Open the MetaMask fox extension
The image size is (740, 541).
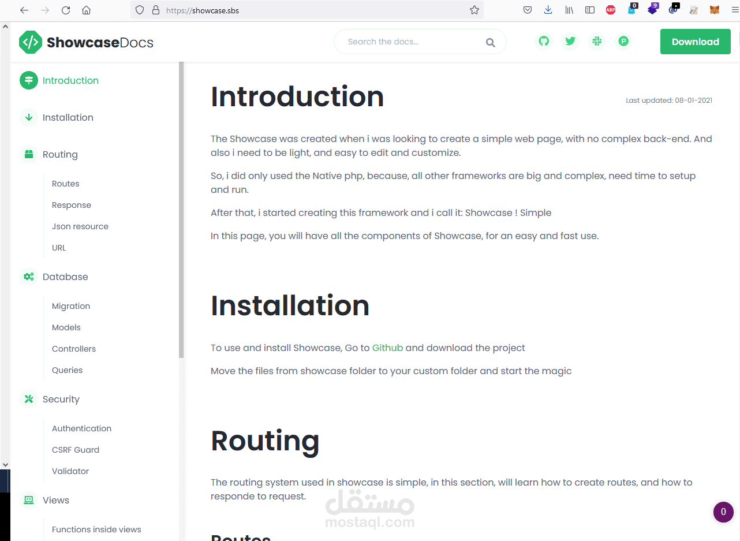(714, 10)
